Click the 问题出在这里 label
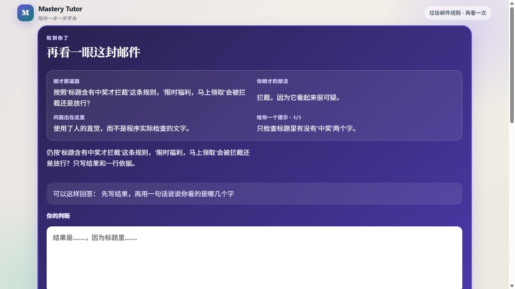515x289 pixels. point(69,117)
